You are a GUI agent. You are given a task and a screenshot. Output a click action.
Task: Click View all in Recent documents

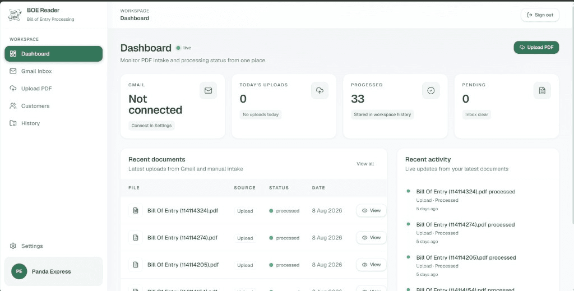tap(365, 164)
